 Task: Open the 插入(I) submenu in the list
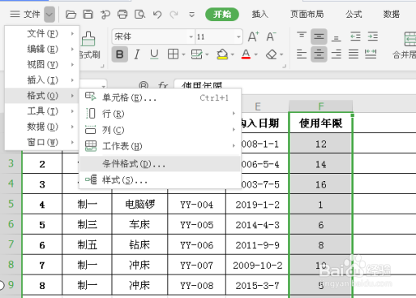click(42, 80)
